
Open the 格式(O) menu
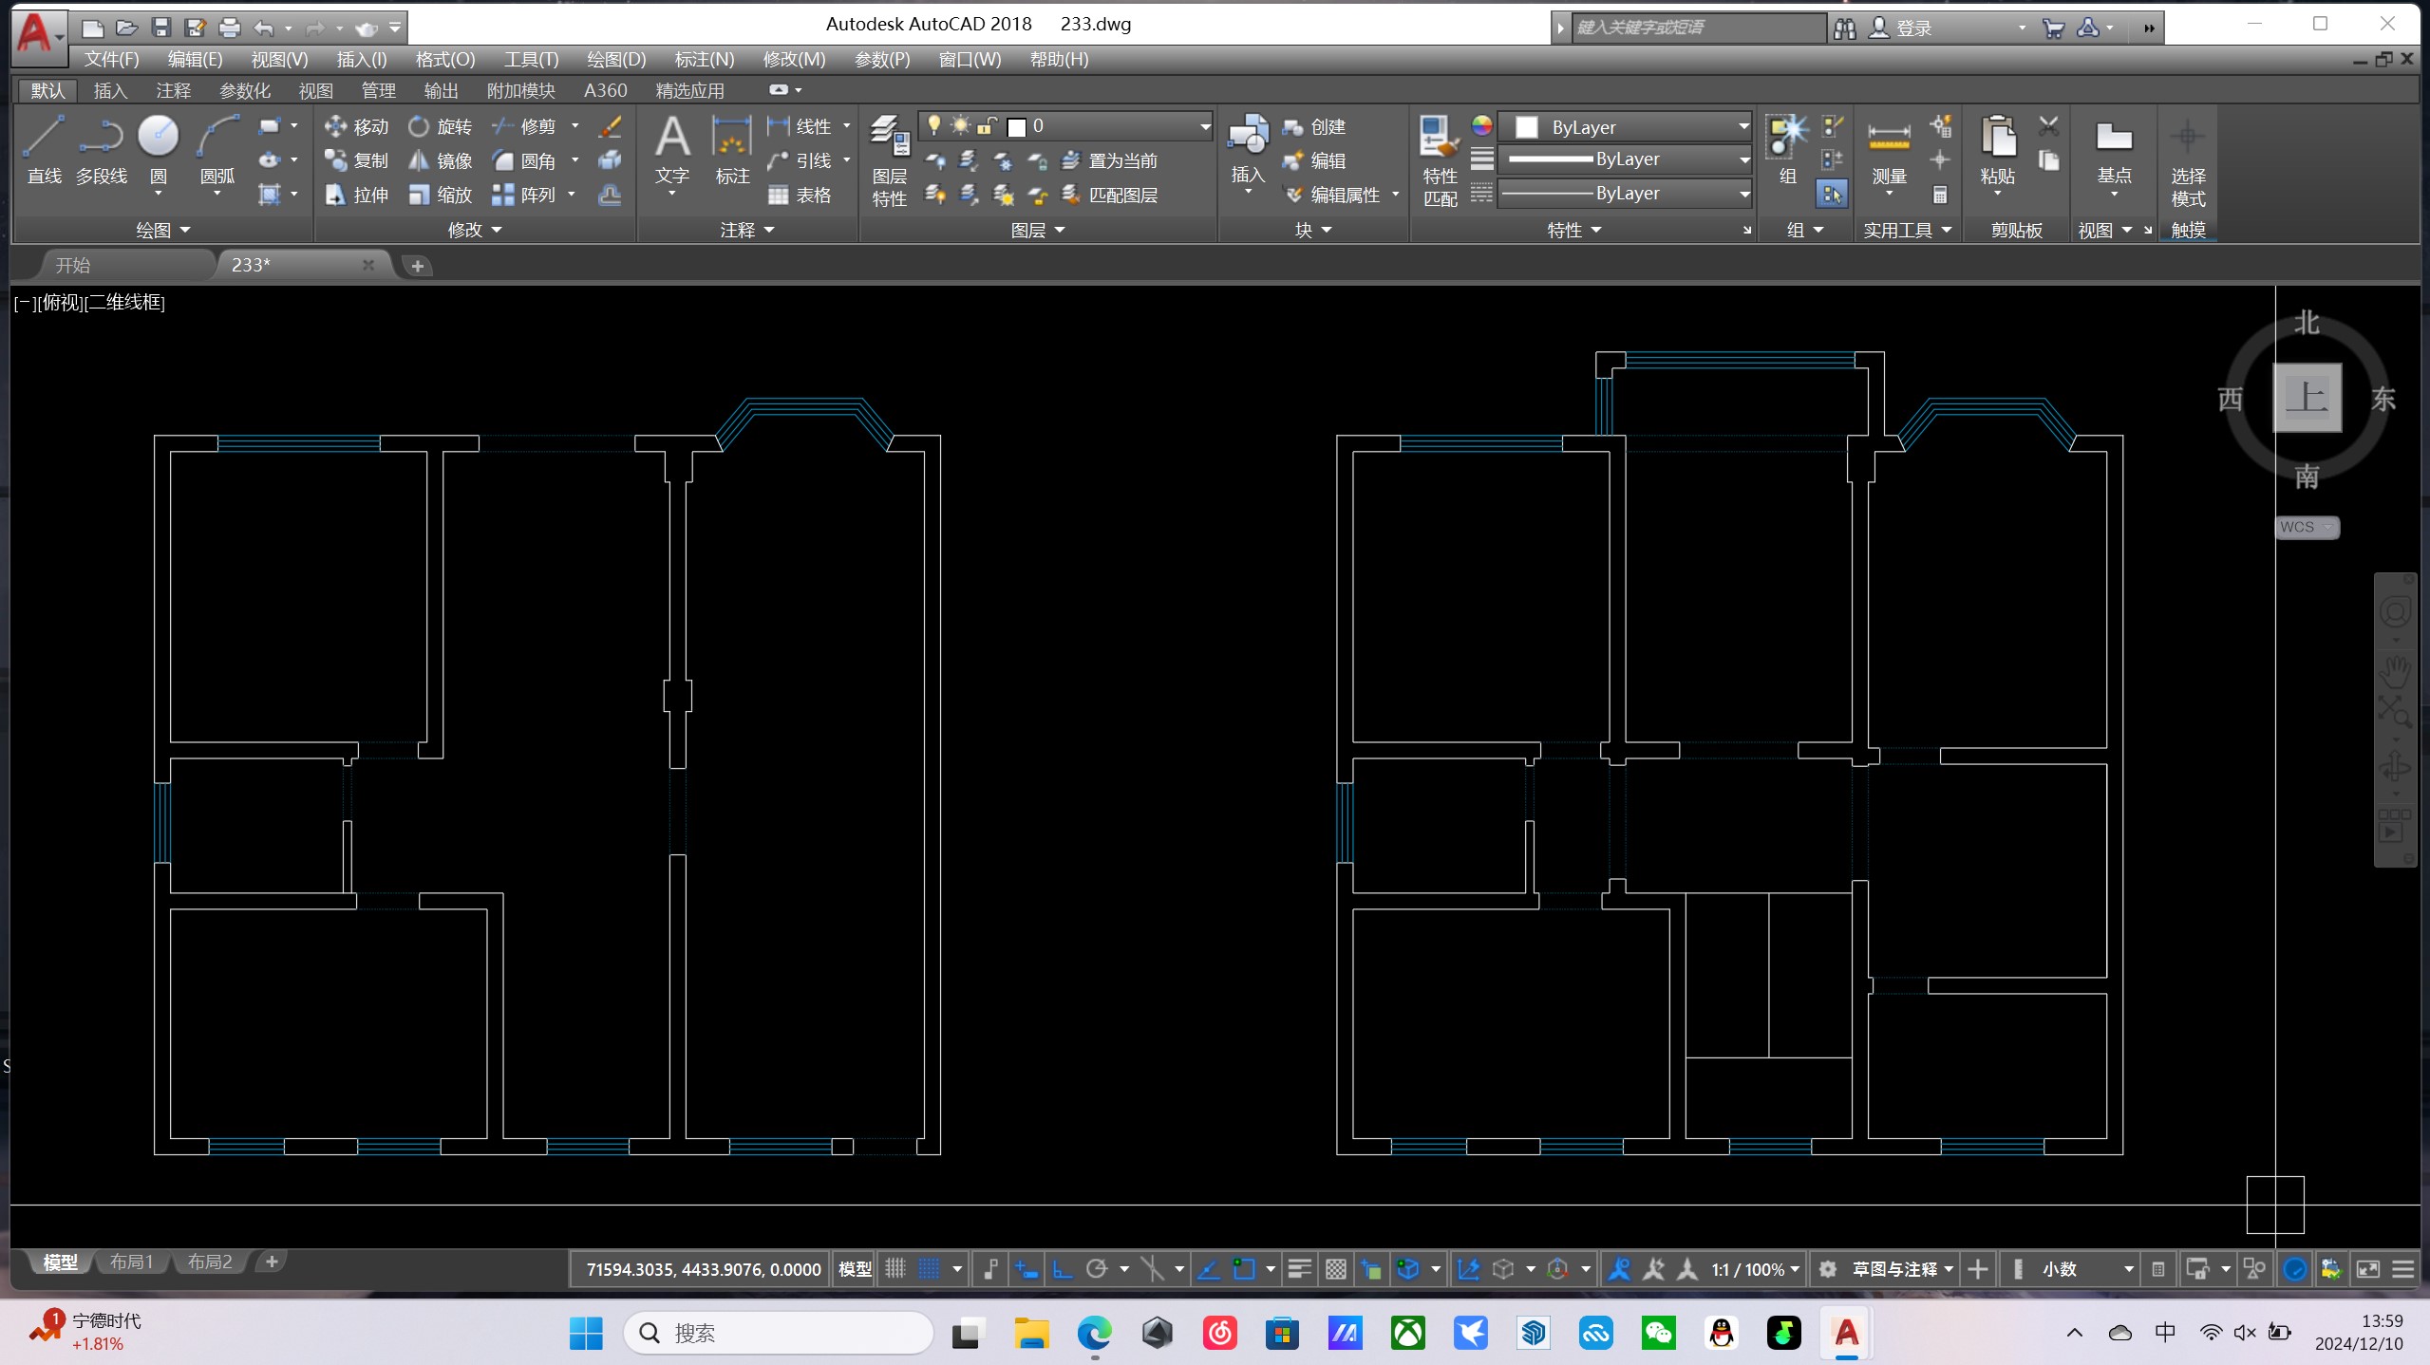pos(444,59)
